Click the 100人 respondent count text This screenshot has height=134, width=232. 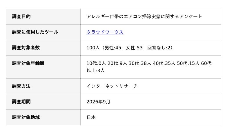93,48
